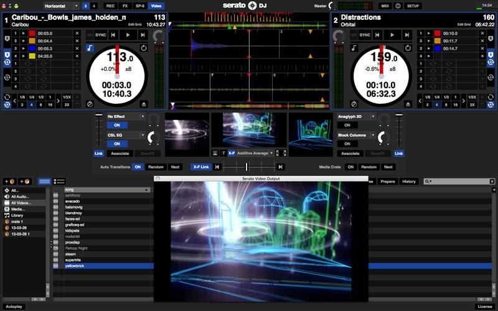498x311 pixels.
Task: Skip to next track on deck 2
Action: (x=406, y=35)
